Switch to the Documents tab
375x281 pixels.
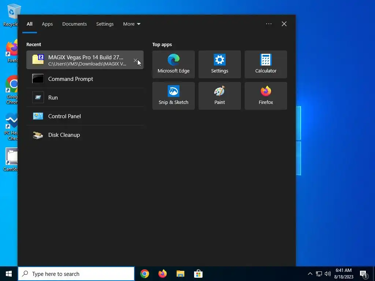[74, 24]
